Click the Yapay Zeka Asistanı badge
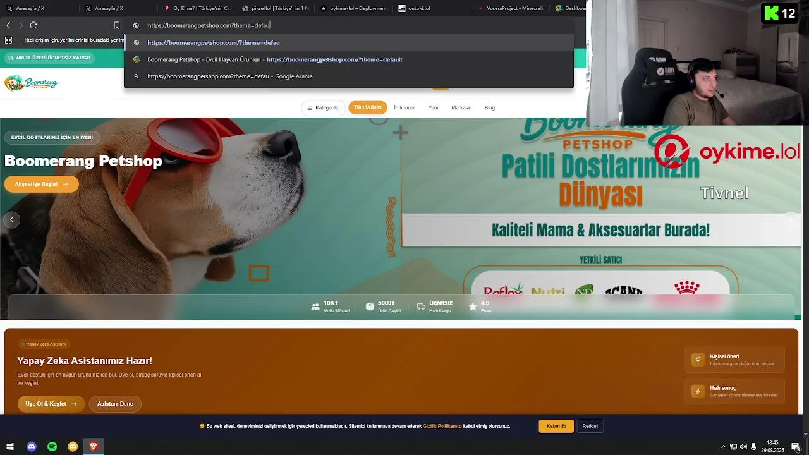 pos(44,344)
